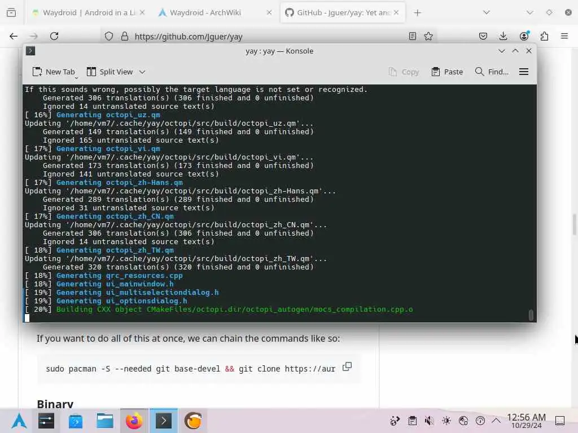Click Split View in Konsole toolbar

110,72
